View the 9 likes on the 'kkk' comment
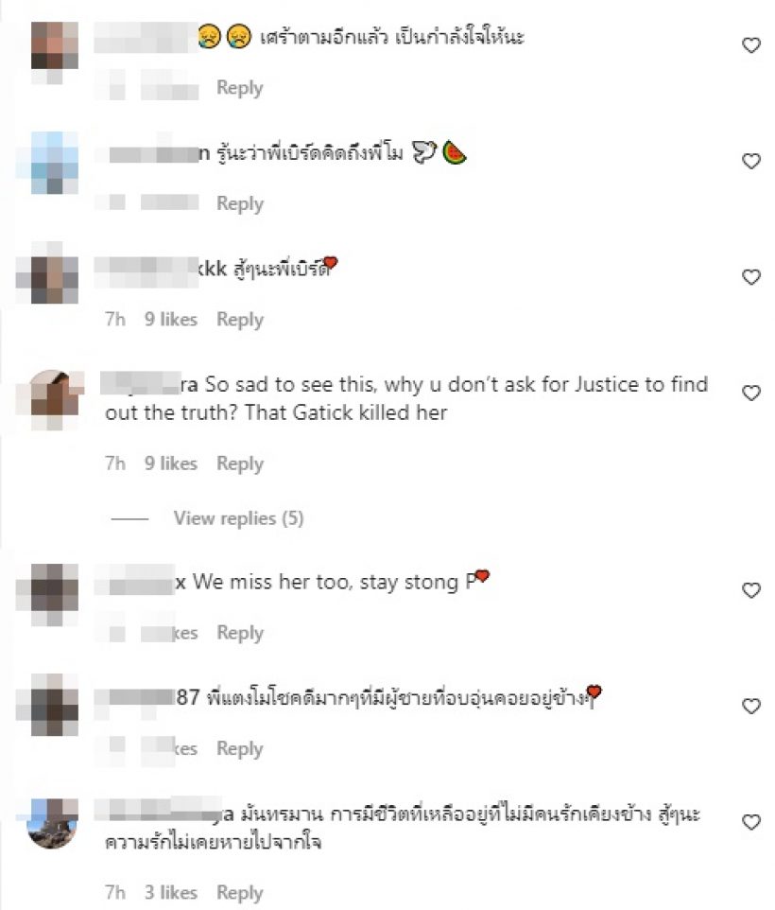Viewport: 775px width, 910px height. [x=171, y=319]
